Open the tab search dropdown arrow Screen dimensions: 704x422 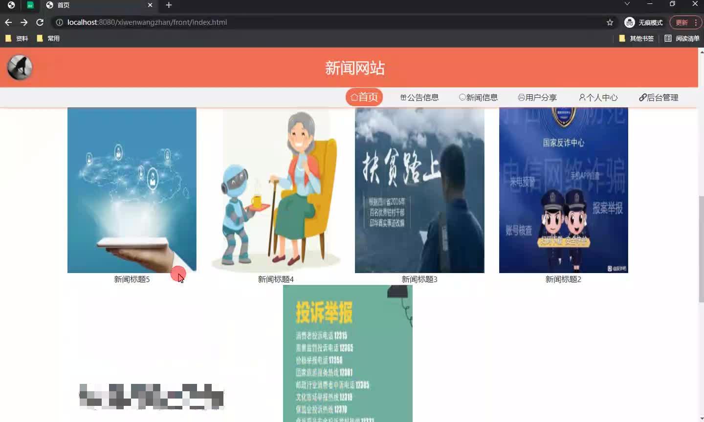click(627, 5)
